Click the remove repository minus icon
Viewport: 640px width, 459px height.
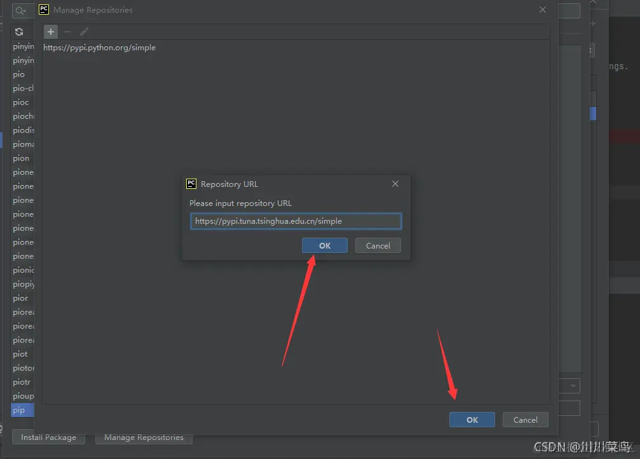point(67,32)
